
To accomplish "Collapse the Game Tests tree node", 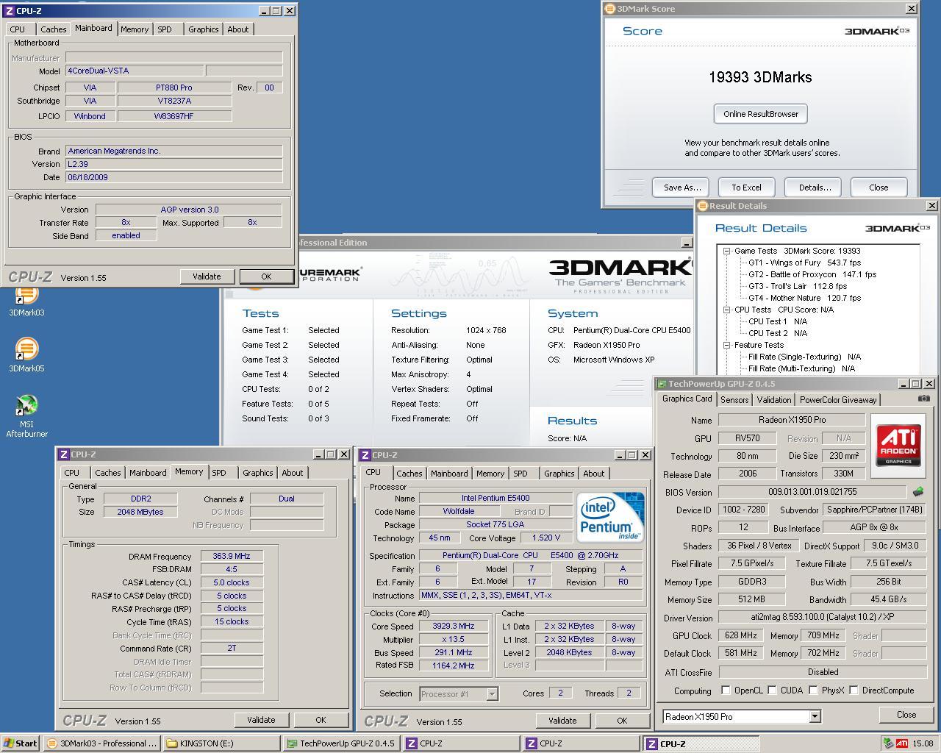I will pyautogui.click(x=726, y=251).
